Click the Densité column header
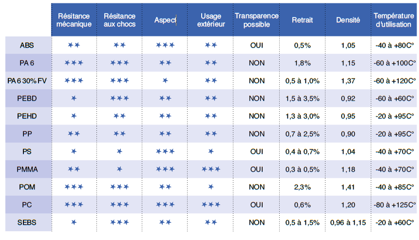419x240 pixels. coord(348,20)
